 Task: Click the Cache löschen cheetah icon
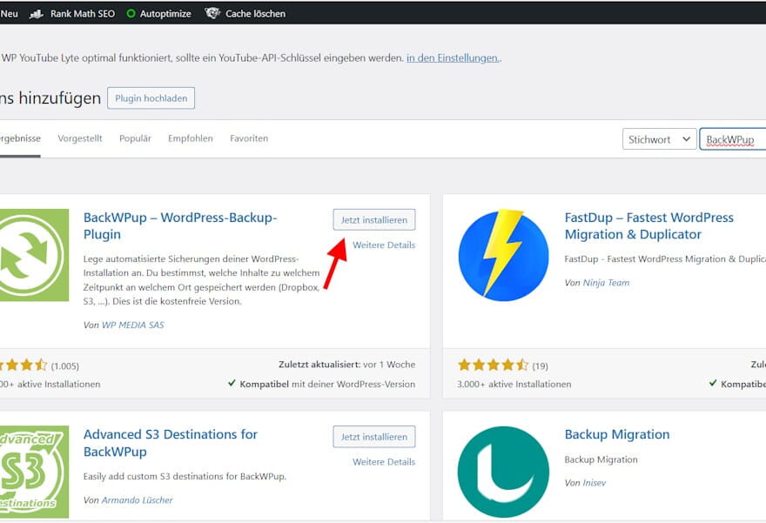212,13
